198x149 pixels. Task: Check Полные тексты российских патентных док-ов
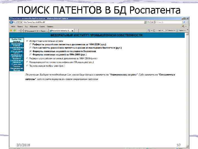click(x=31, y=48)
